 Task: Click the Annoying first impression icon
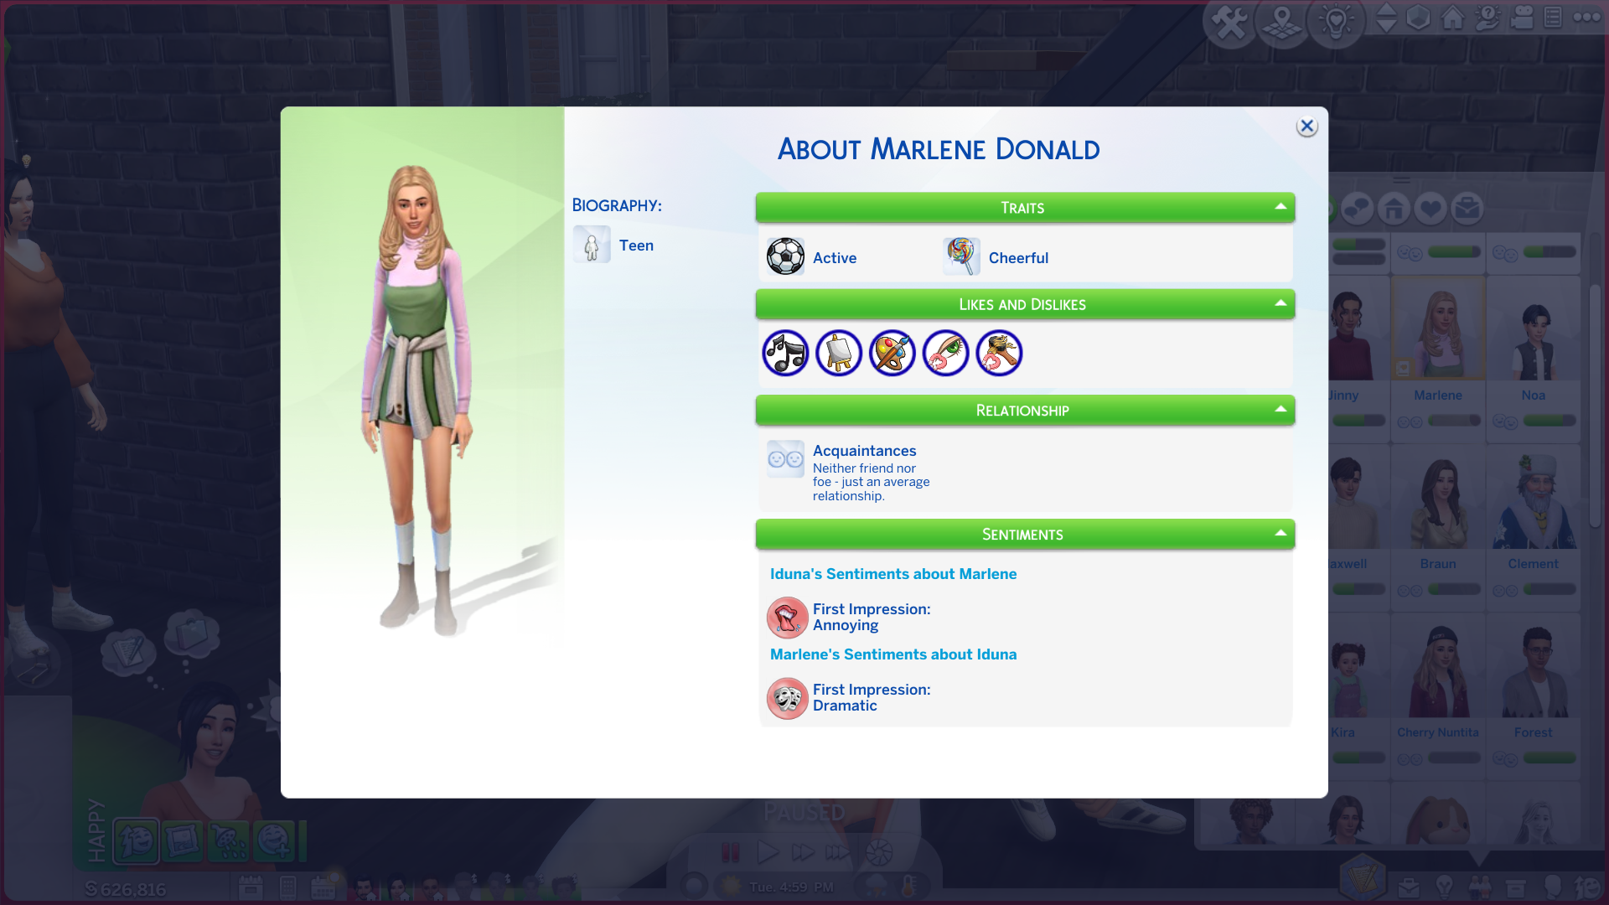coord(787,618)
